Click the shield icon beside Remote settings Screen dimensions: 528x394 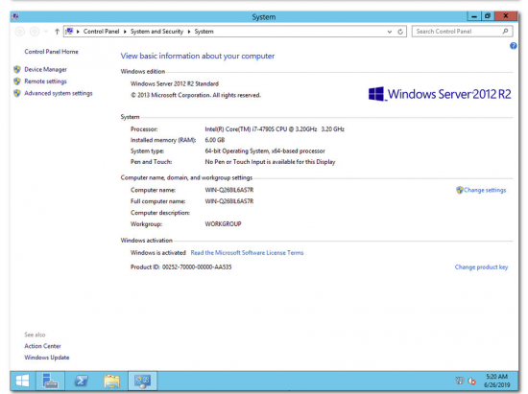[17, 81]
